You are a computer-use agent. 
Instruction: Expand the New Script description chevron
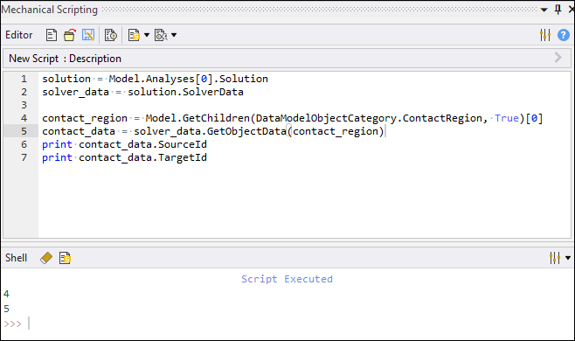(558, 58)
